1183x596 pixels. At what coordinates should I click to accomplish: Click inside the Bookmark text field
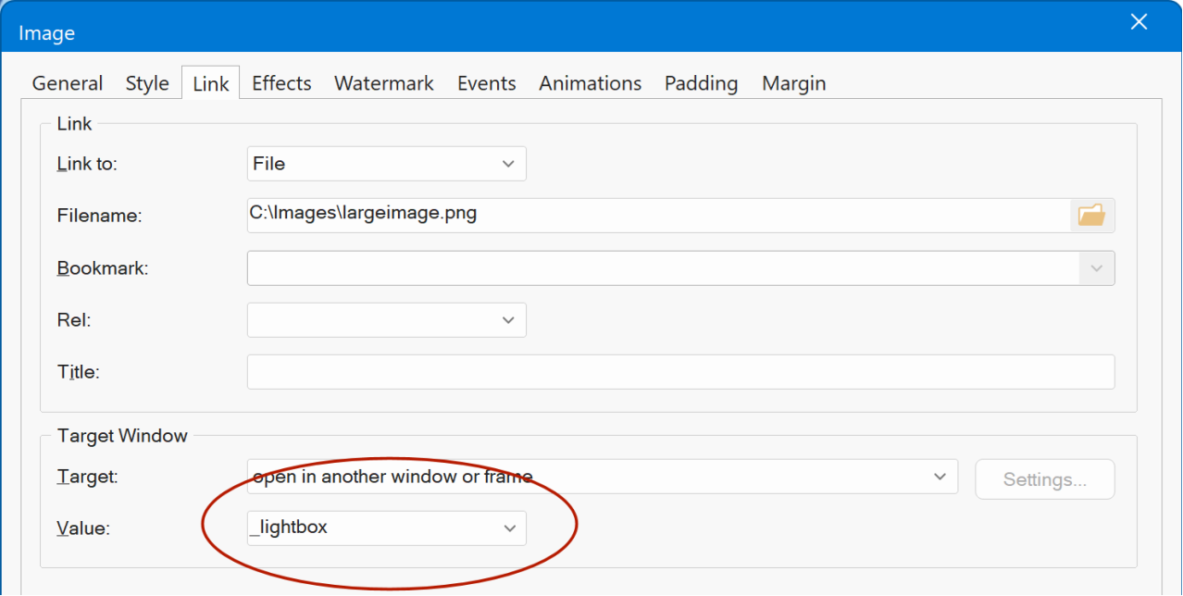(662, 268)
